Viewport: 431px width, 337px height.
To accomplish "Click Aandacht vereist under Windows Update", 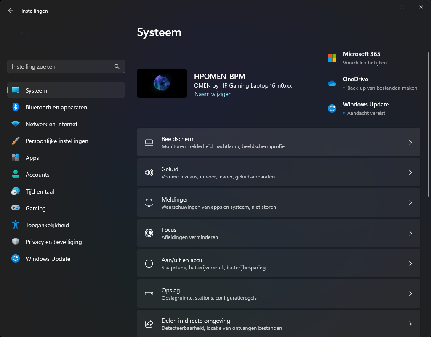I will (x=366, y=113).
